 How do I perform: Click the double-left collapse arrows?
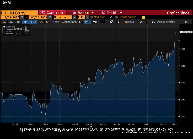(x=141, y=22)
